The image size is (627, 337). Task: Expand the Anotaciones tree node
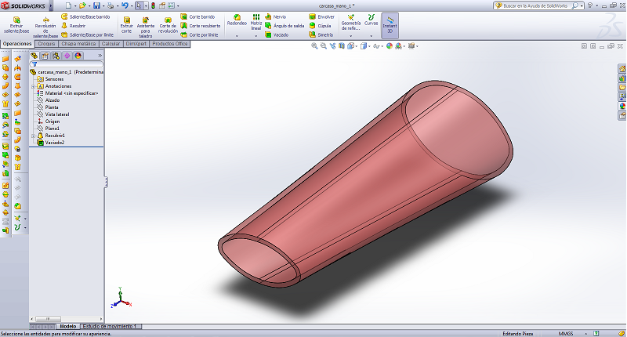[x=34, y=86]
